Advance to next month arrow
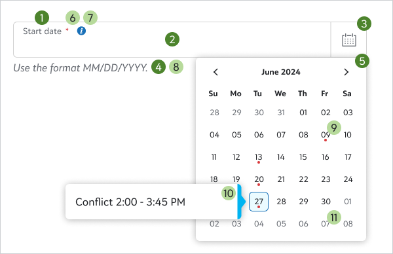This screenshot has height=254, width=393. click(346, 72)
